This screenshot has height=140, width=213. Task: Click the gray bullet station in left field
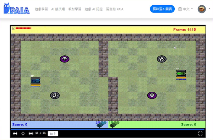click(55, 96)
